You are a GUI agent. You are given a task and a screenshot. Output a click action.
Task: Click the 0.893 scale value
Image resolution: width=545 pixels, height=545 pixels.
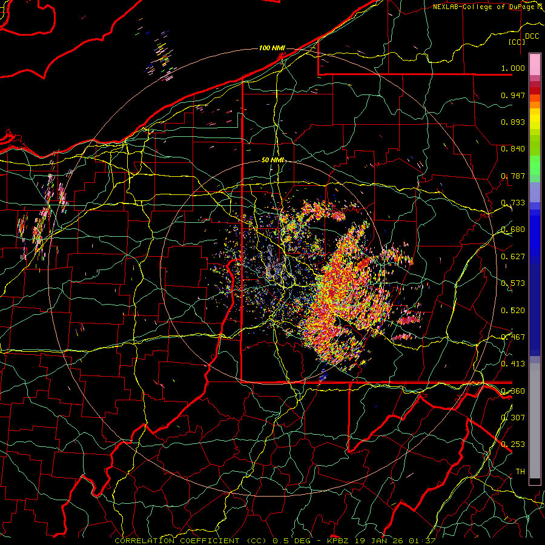pos(513,122)
